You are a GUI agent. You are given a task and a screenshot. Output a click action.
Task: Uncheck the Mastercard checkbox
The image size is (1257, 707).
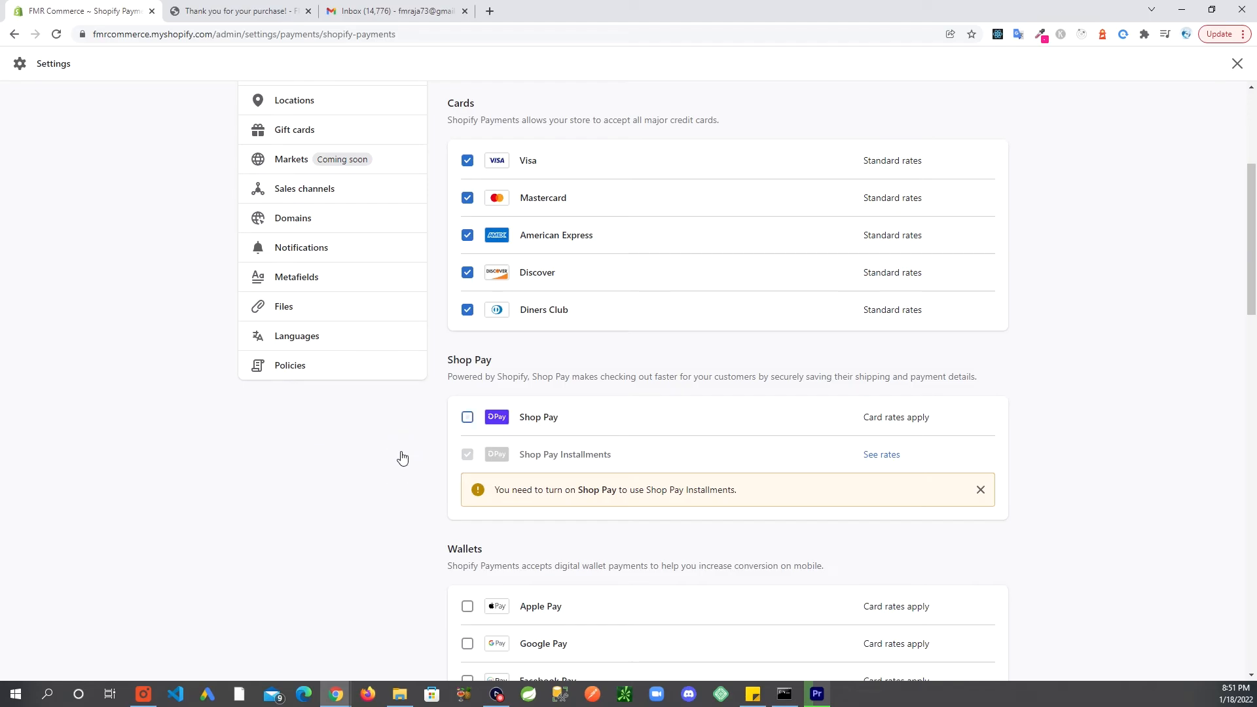[x=467, y=198]
